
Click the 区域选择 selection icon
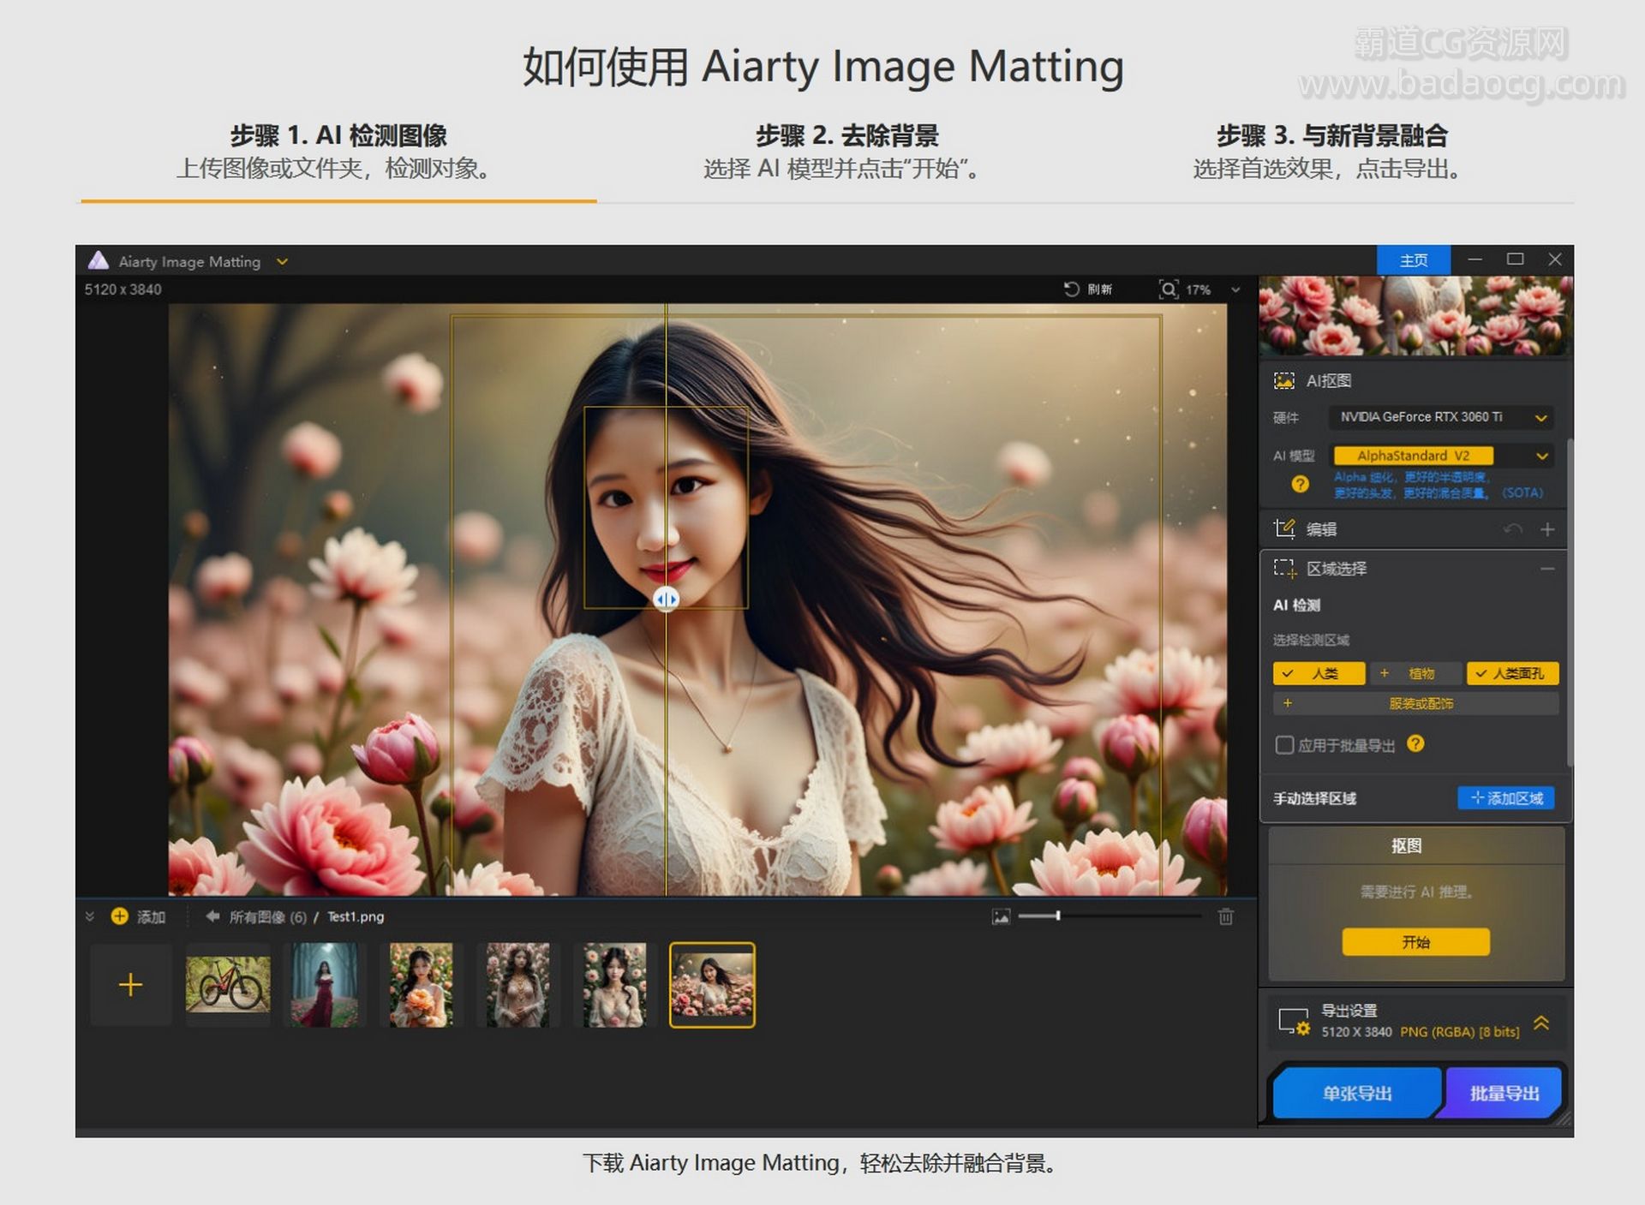1284,569
